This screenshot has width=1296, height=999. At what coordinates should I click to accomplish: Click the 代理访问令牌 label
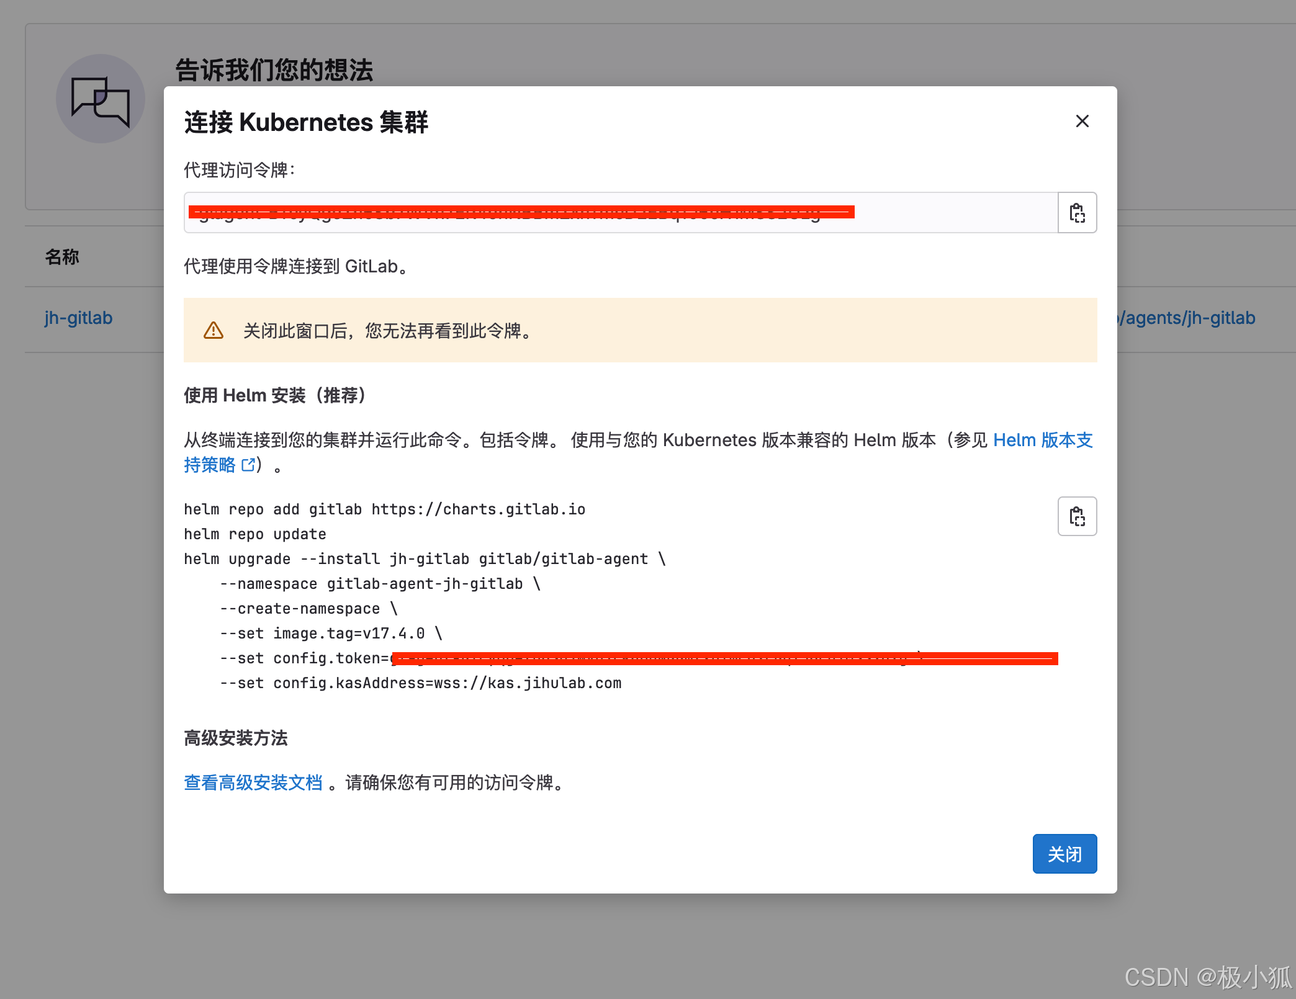240,169
